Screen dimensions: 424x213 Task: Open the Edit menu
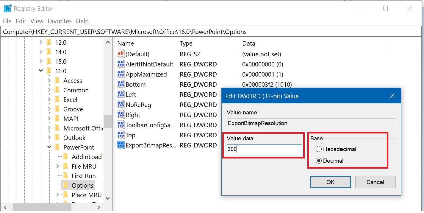pyautogui.click(x=21, y=21)
